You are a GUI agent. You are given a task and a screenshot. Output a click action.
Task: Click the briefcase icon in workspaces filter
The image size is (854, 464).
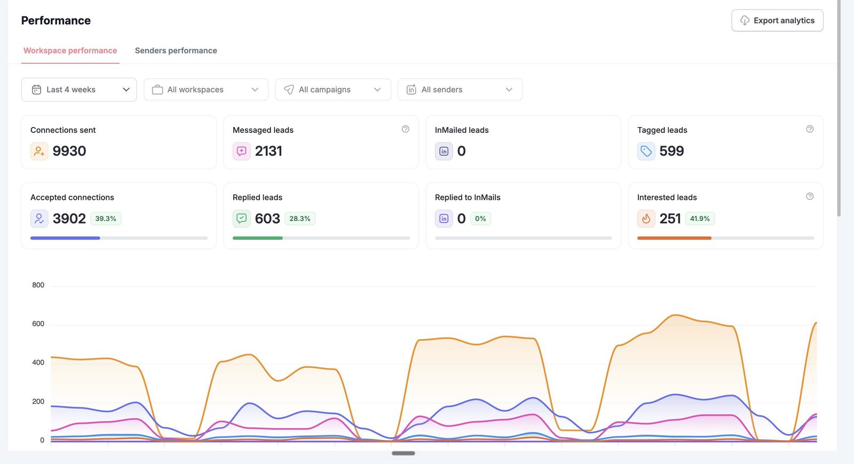[157, 90]
